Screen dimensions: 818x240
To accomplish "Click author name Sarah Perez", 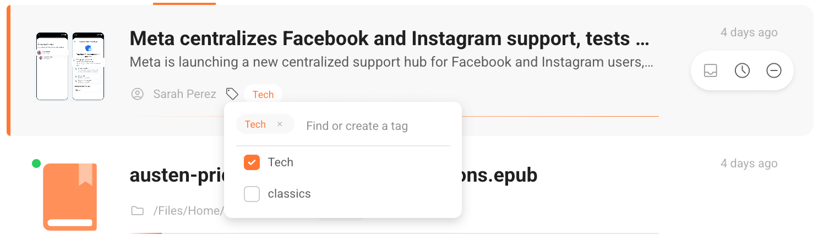I will click(x=184, y=94).
